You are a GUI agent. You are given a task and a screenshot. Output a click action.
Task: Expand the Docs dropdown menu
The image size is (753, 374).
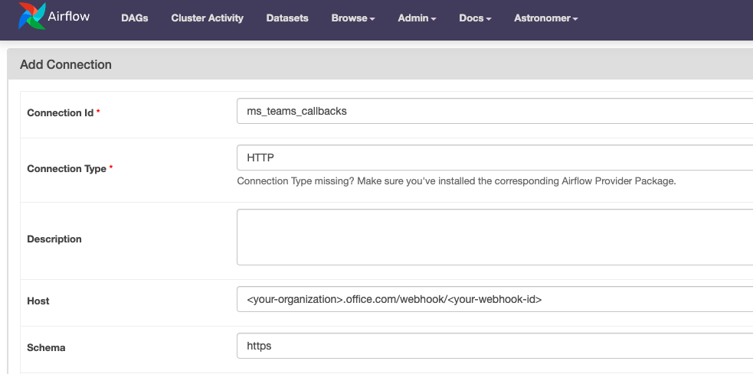[x=475, y=18]
